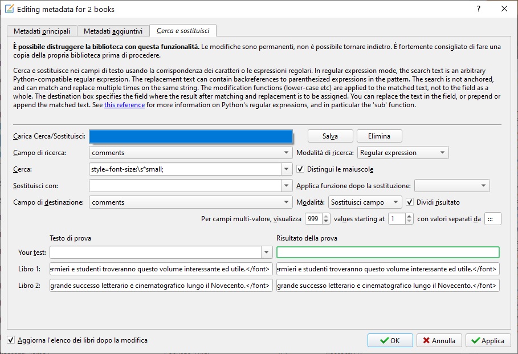
Task: Close the Editing metadata dialog
Action: 504,9
